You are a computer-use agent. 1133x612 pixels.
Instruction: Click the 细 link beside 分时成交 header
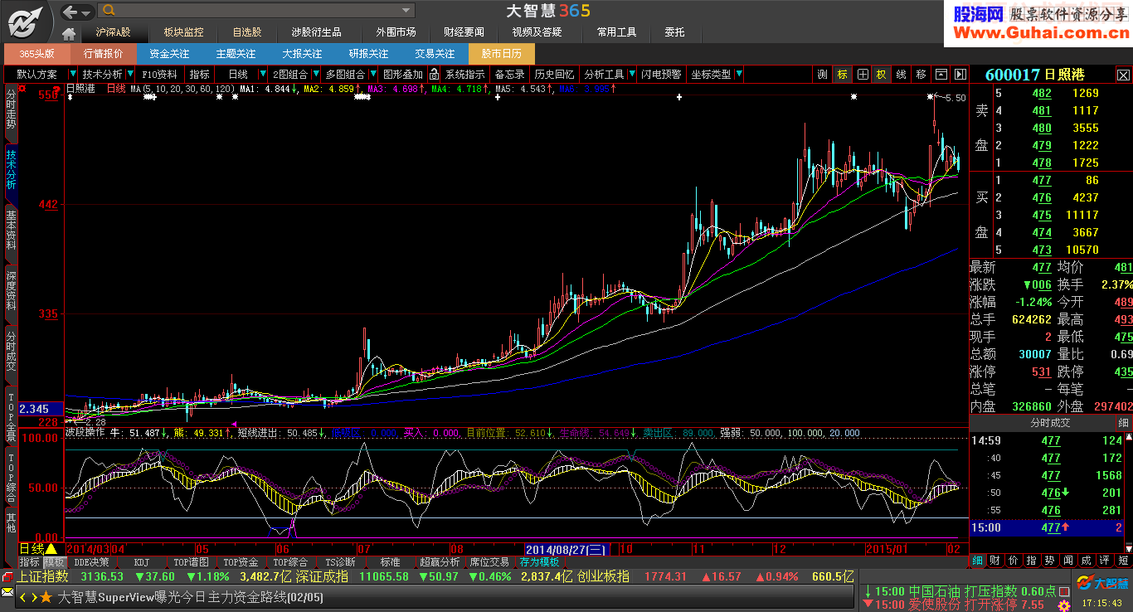pos(1123,423)
